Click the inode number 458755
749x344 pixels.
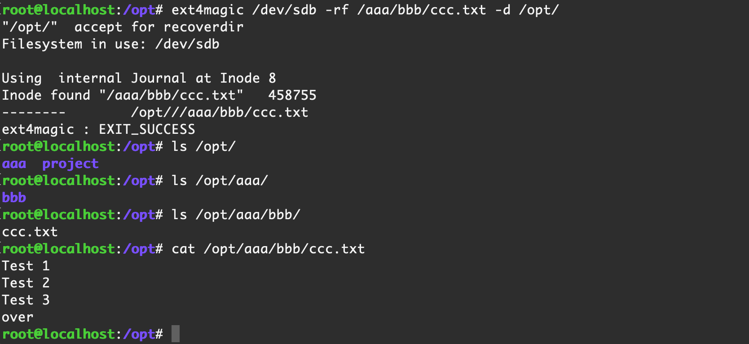(292, 95)
